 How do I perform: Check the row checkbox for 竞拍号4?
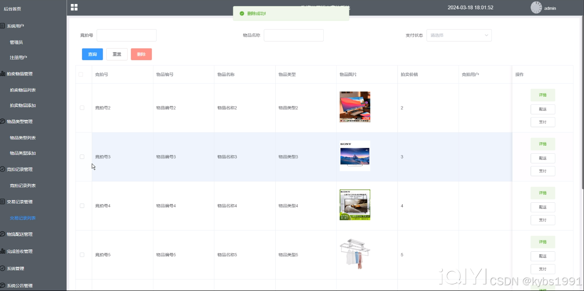pos(82,206)
